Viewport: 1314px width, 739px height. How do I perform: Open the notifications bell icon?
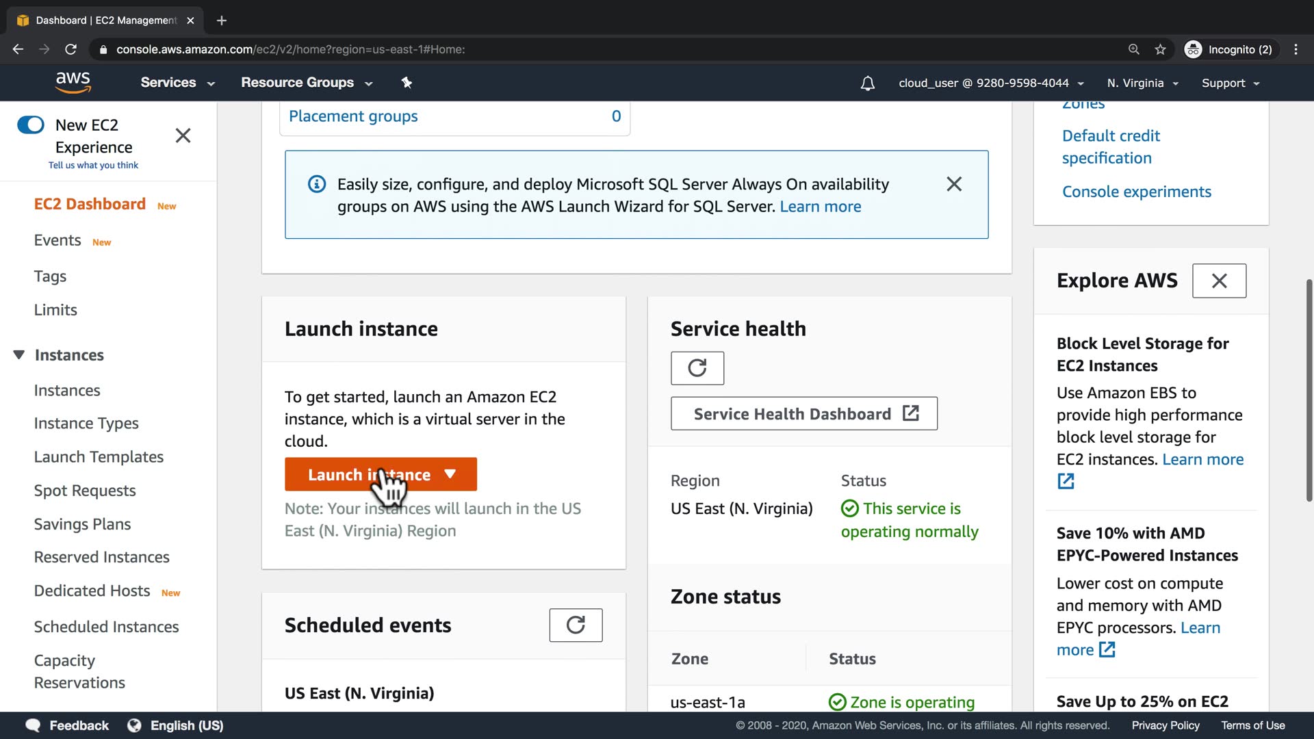(x=867, y=83)
